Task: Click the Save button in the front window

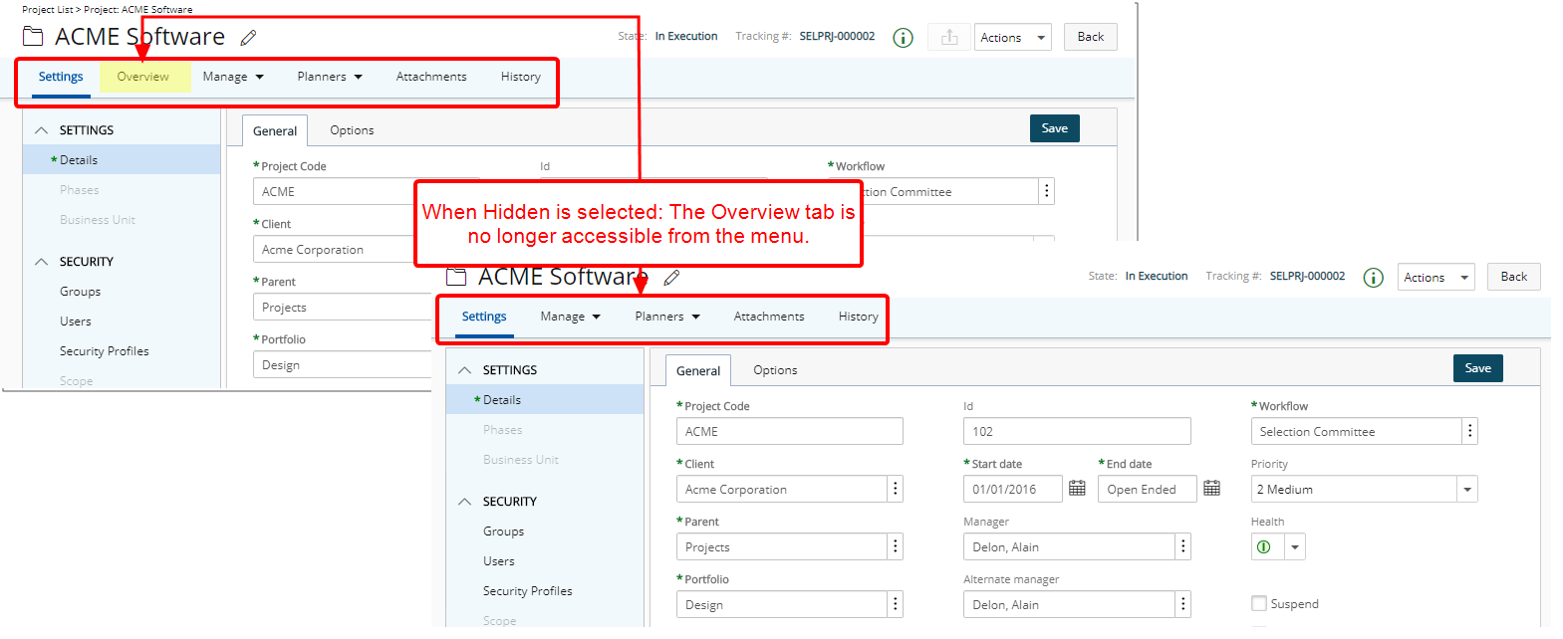Action: click(1478, 368)
